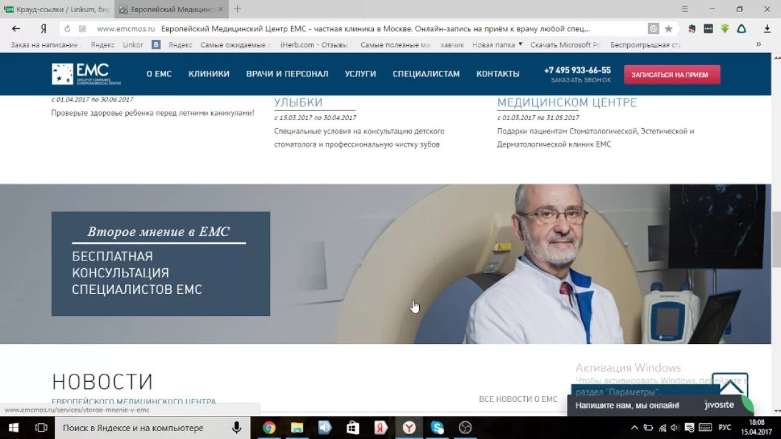
Task: Open the 'Новая папка' bookmarks folder
Action: tap(497, 45)
